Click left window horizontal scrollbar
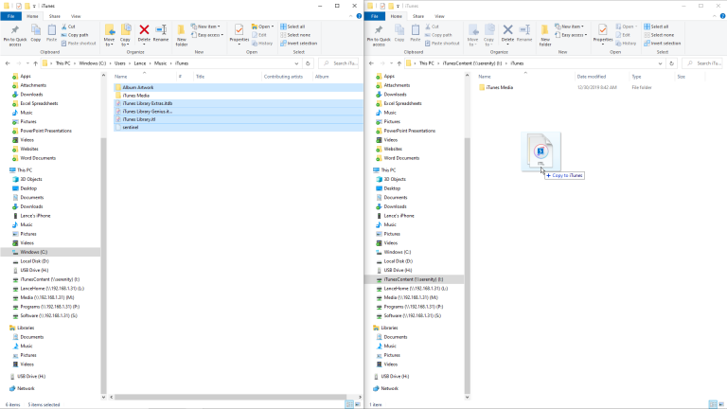The image size is (727, 409). tap(230, 397)
